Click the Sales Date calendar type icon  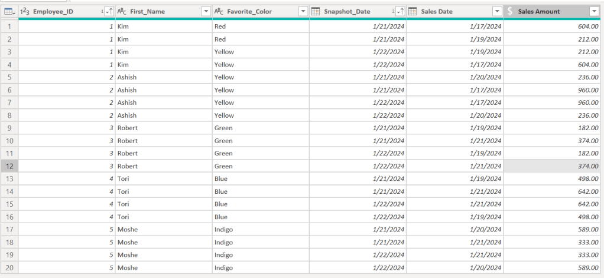pos(413,11)
